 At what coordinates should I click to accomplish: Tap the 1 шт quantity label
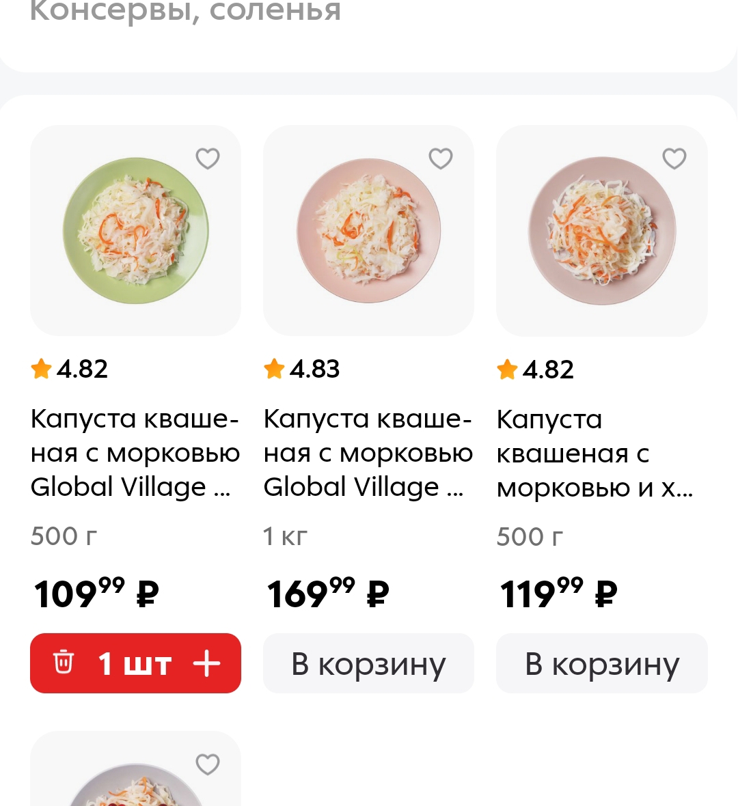135,663
